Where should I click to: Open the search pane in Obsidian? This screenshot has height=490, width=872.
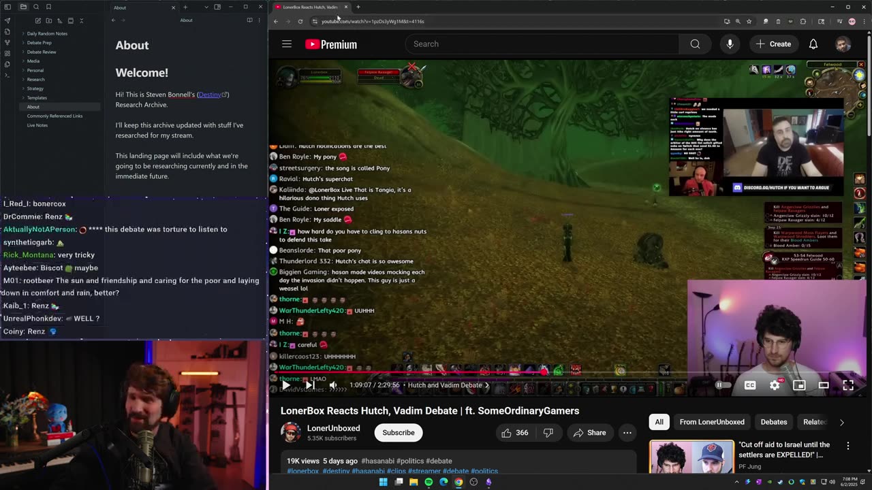36,7
